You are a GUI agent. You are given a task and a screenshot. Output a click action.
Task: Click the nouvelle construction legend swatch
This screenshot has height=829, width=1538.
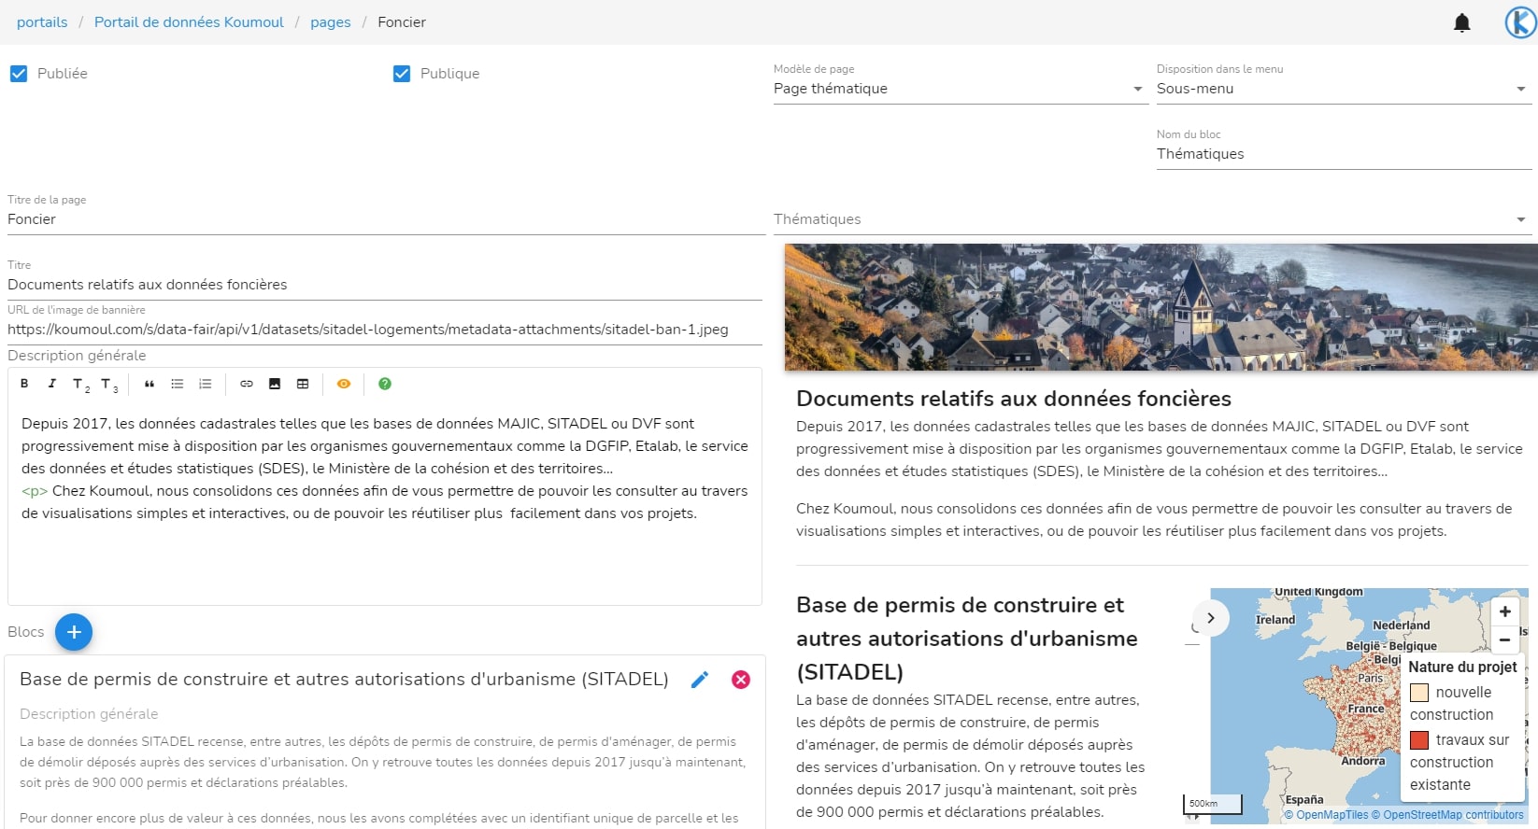[x=1419, y=693]
